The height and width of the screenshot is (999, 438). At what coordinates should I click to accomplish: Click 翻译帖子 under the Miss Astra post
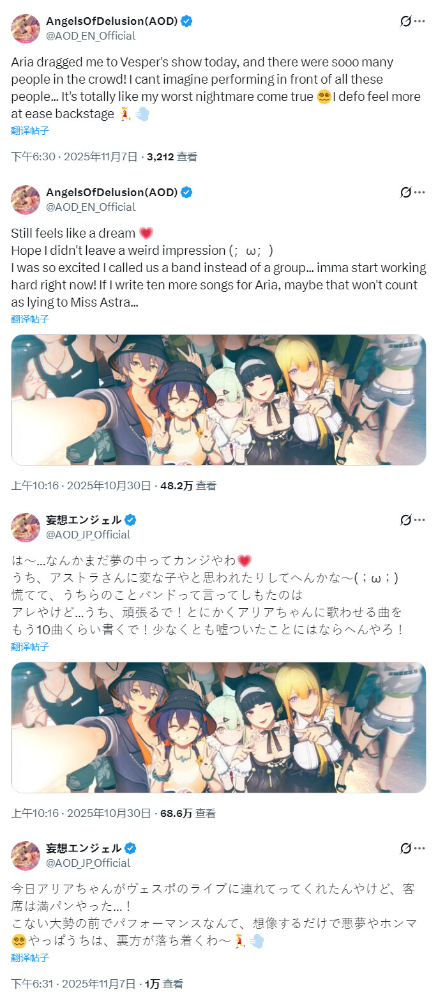point(30,319)
